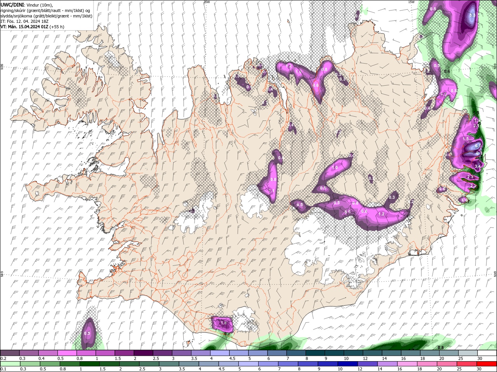Click the 1.8 value near the southern glacier
This screenshot has width=497, height=372.
(223, 323)
